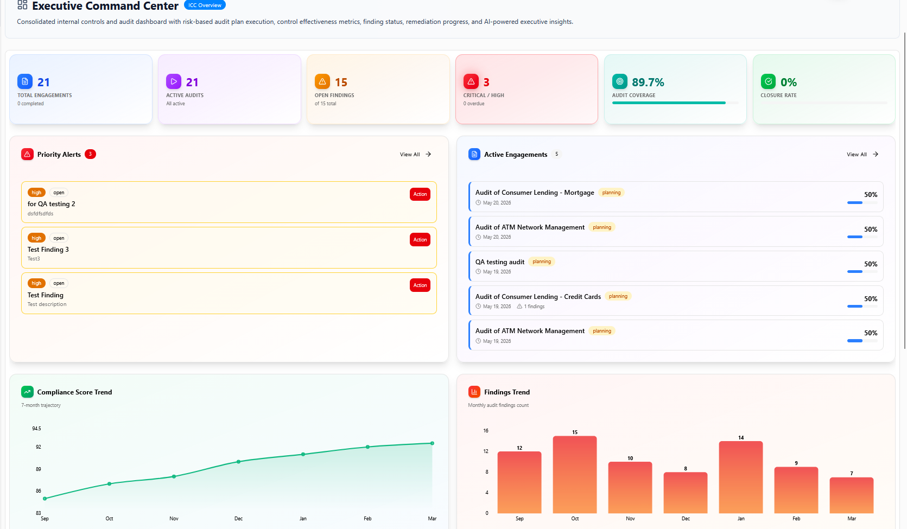Screen dimensions: 907x529
Task: Click the Audit Coverage target icon
Action: coord(619,82)
